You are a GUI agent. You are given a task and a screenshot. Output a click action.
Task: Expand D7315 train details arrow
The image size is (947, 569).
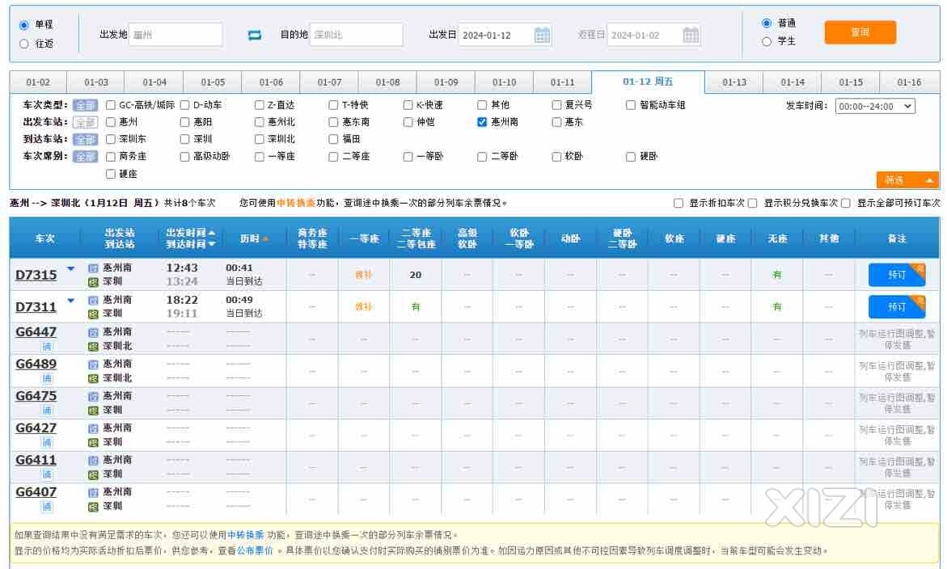(x=71, y=268)
